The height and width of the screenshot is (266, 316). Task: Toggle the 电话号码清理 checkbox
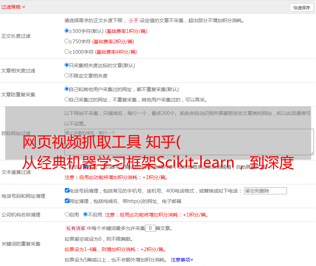tap(67, 190)
